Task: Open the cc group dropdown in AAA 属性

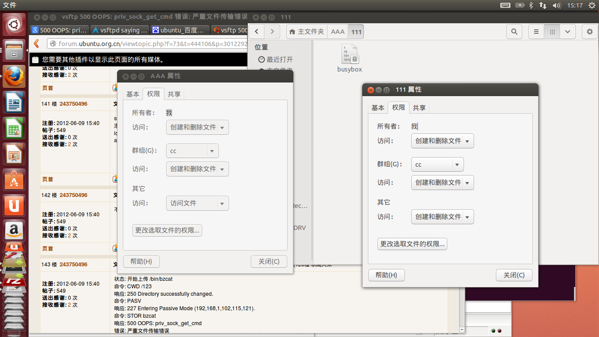Action: click(192, 151)
